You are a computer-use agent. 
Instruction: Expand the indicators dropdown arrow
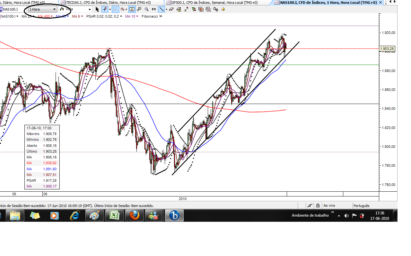126,9
